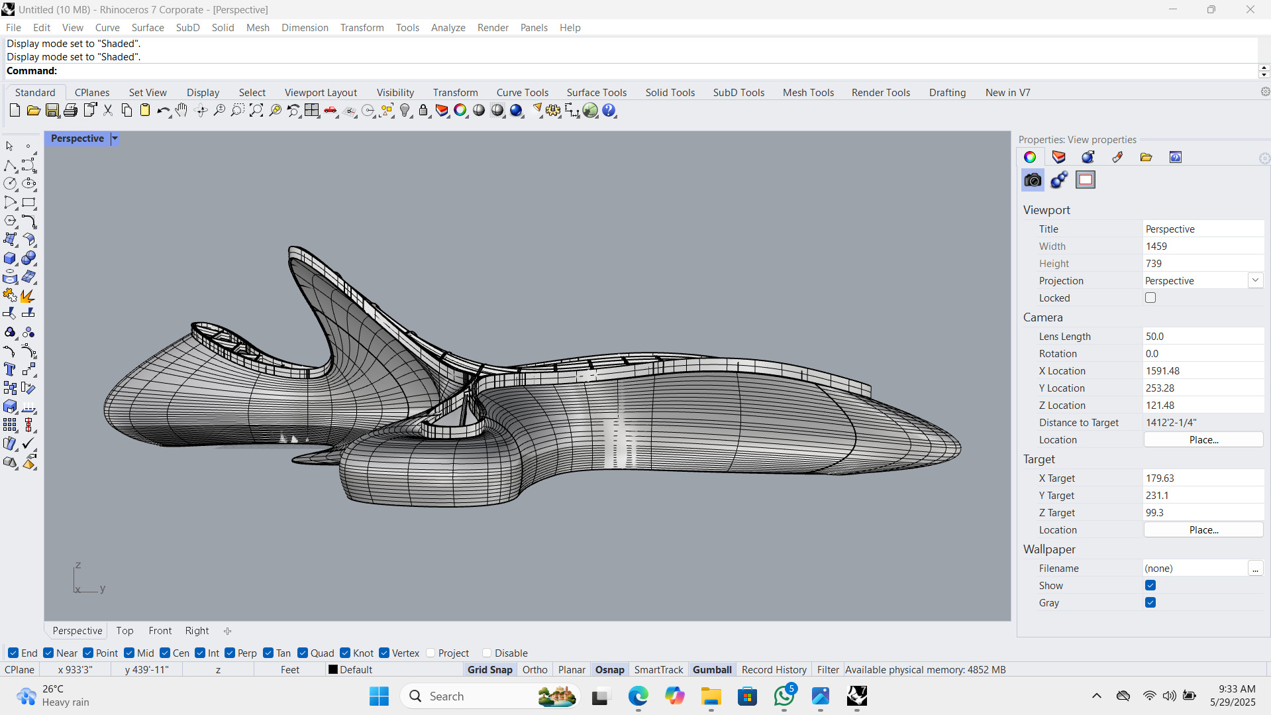Show hidden system tray icons chevron
The image size is (1271, 715).
[x=1097, y=696]
